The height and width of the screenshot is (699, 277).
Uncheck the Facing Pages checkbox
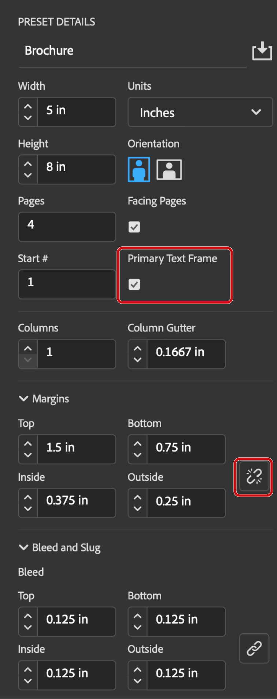(134, 227)
